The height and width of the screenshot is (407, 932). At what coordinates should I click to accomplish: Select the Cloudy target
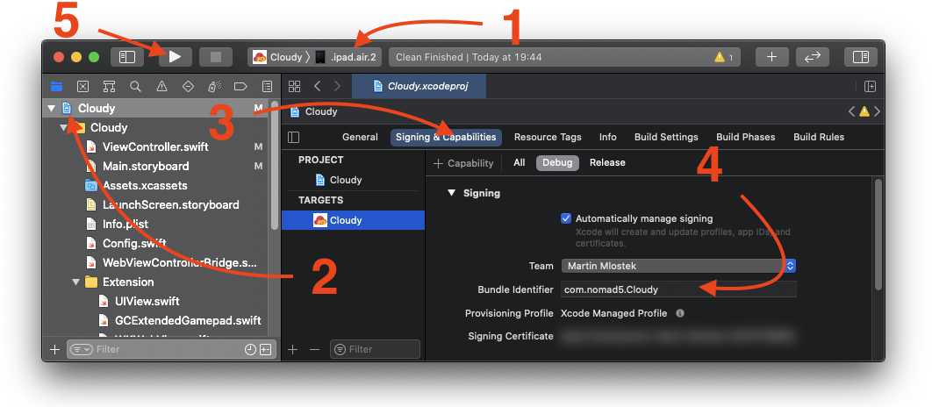(353, 220)
